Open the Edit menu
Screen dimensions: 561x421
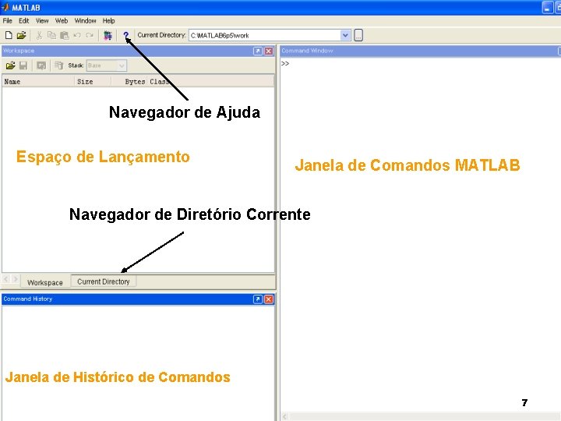(23, 21)
